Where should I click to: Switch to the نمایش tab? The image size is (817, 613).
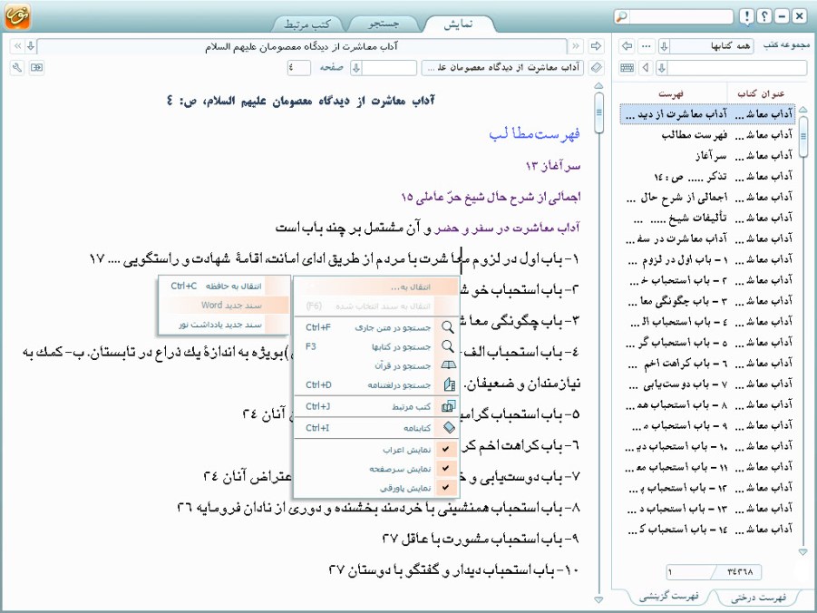coord(459,24)
